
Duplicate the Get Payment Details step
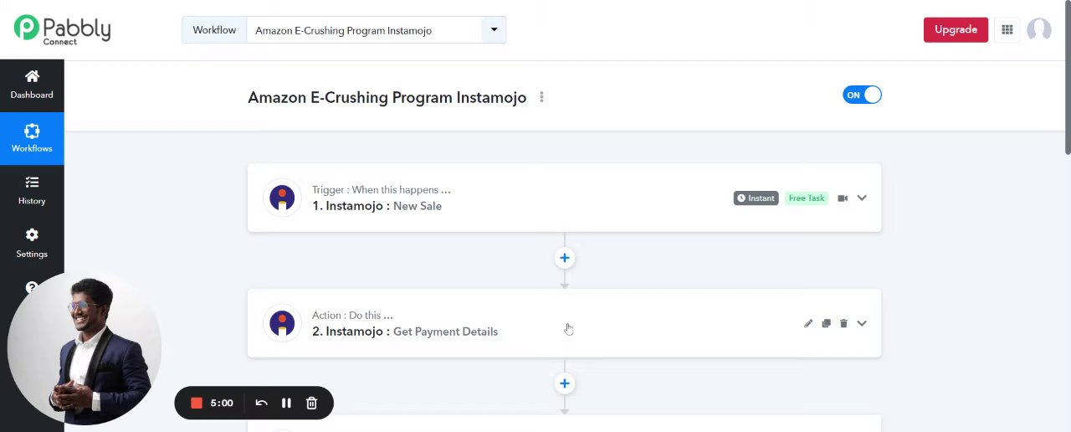826,324
